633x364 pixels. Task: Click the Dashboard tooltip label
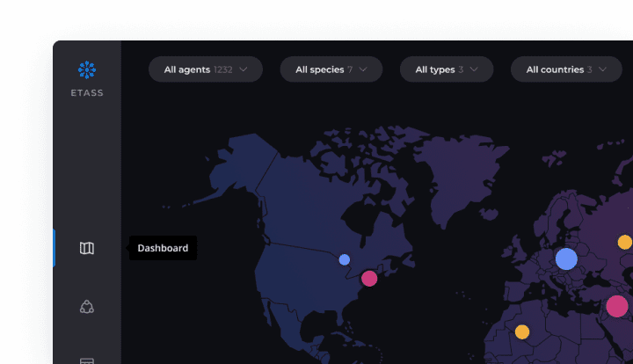click(163, 248)
